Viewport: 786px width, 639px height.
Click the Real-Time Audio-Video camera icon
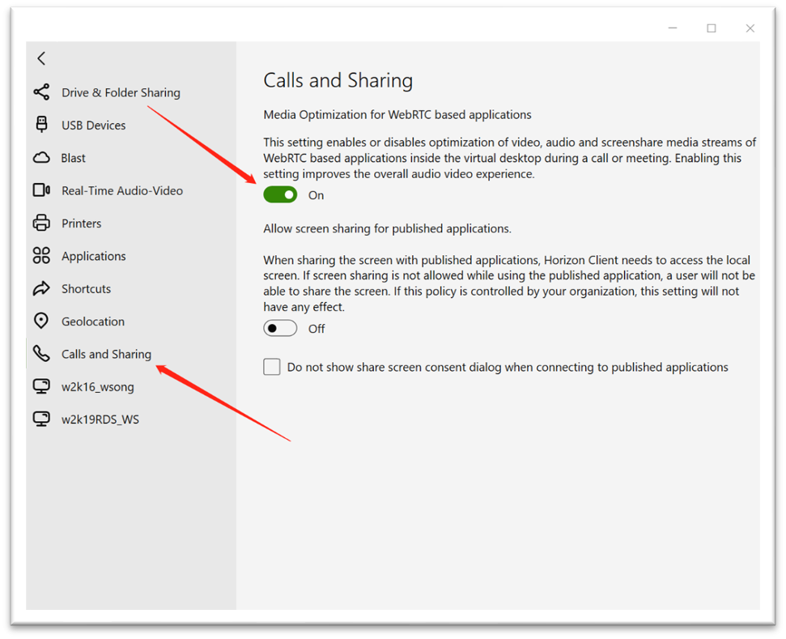(41, 190)
